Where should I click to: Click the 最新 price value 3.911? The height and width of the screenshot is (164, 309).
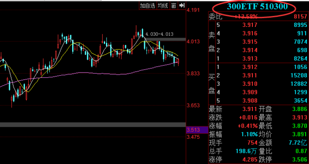[x=250, y=109]
